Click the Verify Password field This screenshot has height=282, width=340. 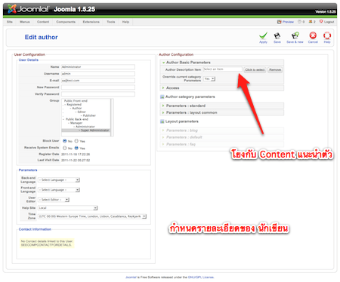click(98, 94)
